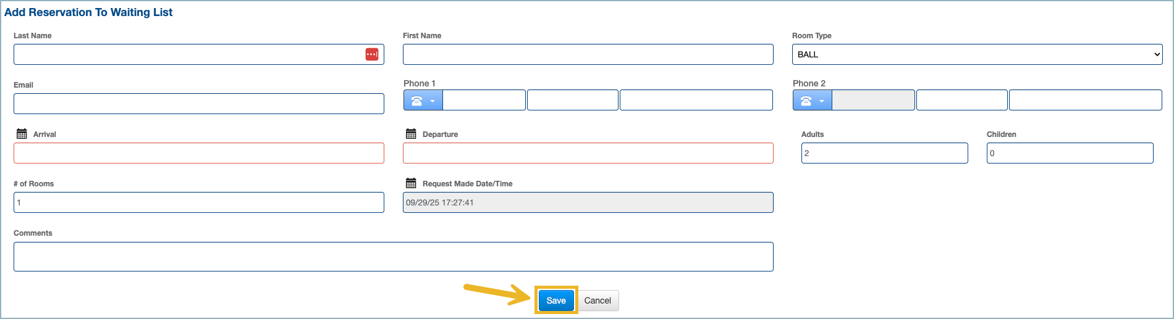Click into the First Name field
This screenshot has width=1174, height=319.
[587, 54]
